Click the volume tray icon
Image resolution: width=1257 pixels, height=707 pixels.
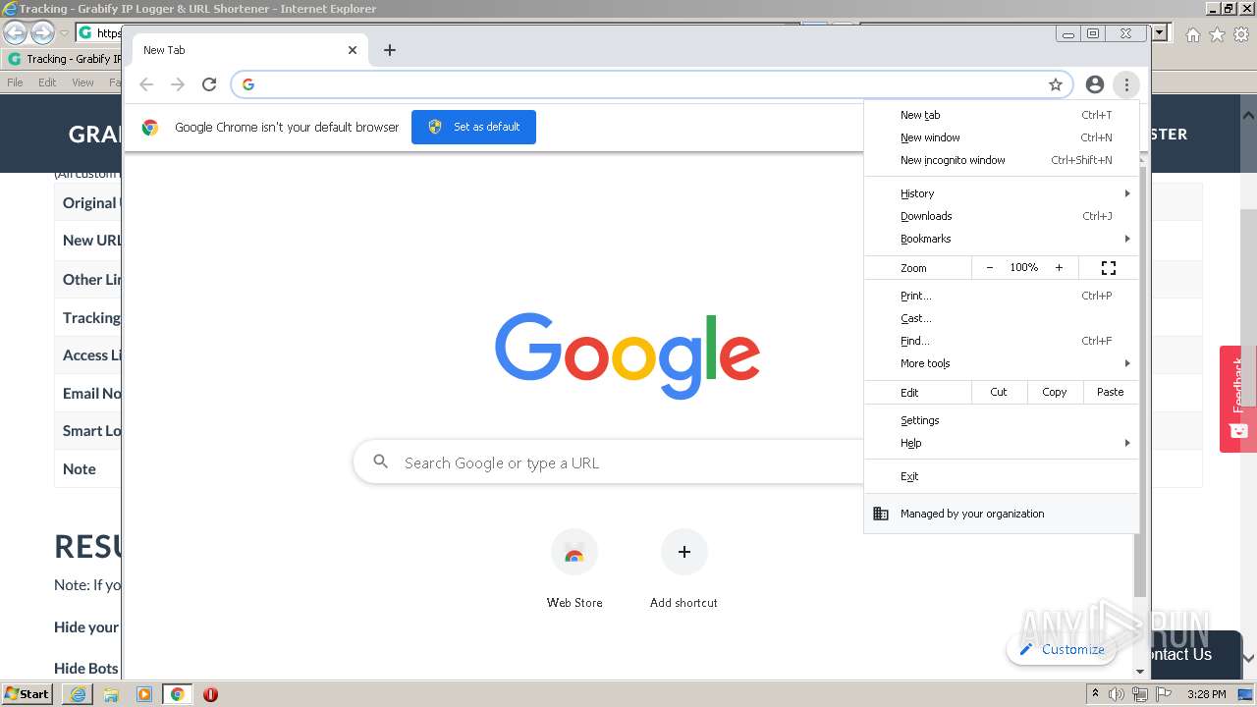pyautogui.click(x=1117, y=694)
